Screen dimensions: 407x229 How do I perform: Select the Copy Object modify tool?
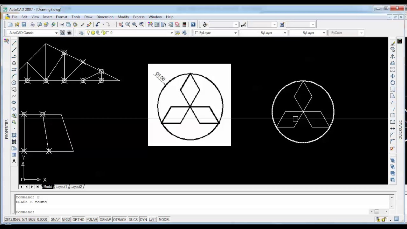pyautogui.click(x=393, y=50)
